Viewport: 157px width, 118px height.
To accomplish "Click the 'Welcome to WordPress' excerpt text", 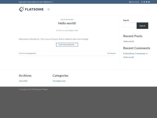I will (53, 39).
